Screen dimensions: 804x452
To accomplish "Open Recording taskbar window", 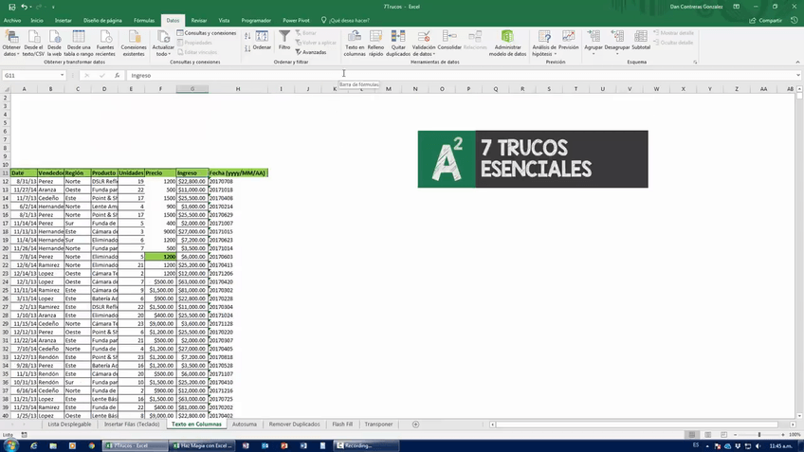I will [x=366, y=446].
